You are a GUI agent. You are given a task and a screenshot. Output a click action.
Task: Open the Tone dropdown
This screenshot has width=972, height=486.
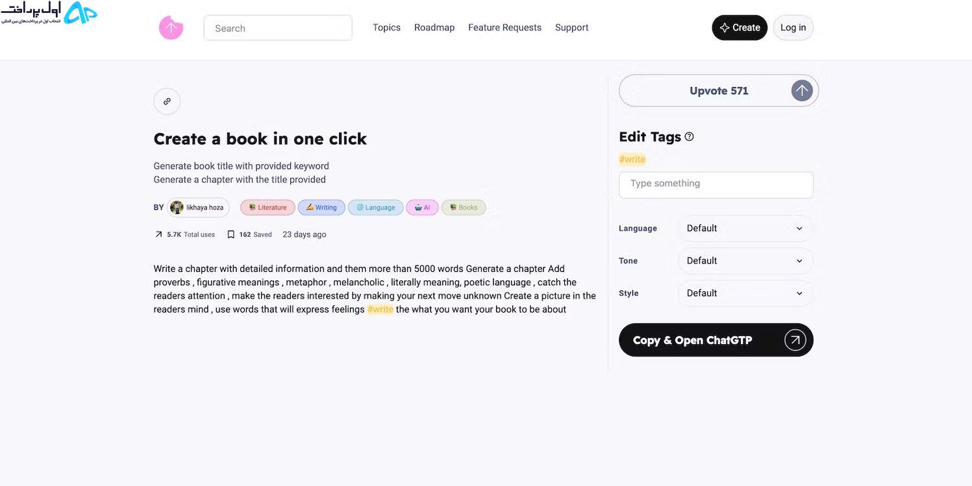click(x=745, y=261)
